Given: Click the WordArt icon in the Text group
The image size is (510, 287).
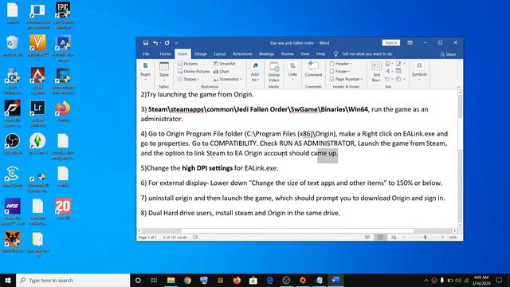Looking at the screenshot, I should pyautogui.click(x=388, y=71).
